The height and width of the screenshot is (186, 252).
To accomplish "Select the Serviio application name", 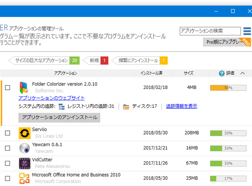I will 39,130.
